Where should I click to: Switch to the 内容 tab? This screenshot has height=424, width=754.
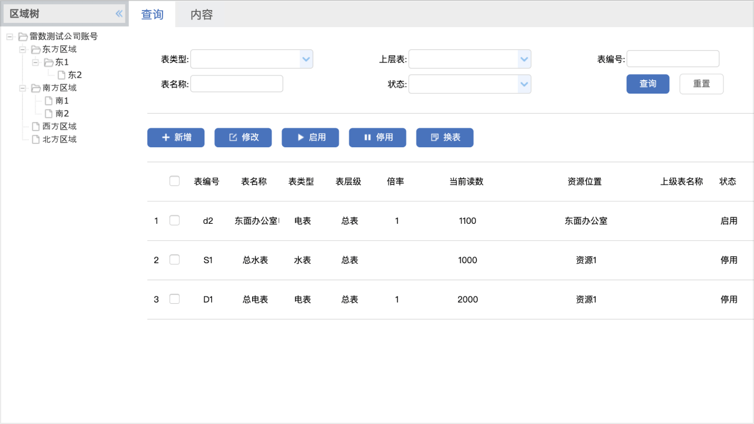[201, 14]
